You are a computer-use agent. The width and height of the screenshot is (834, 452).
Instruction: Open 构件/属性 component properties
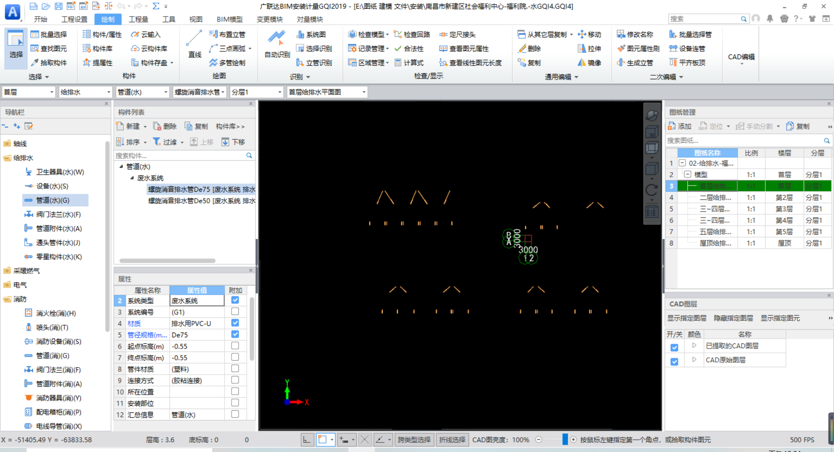coord(102,34)
